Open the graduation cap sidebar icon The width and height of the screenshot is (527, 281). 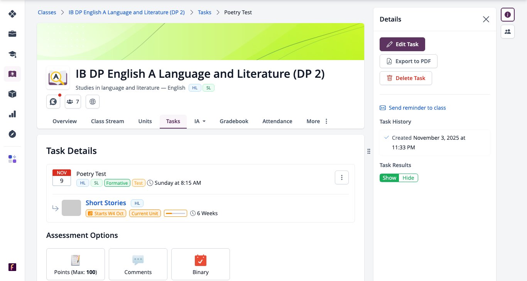12,54
